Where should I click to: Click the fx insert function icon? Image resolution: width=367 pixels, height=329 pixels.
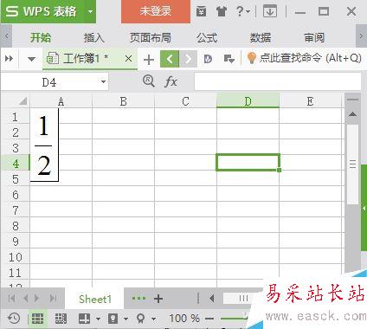click(x=171, y=81)
